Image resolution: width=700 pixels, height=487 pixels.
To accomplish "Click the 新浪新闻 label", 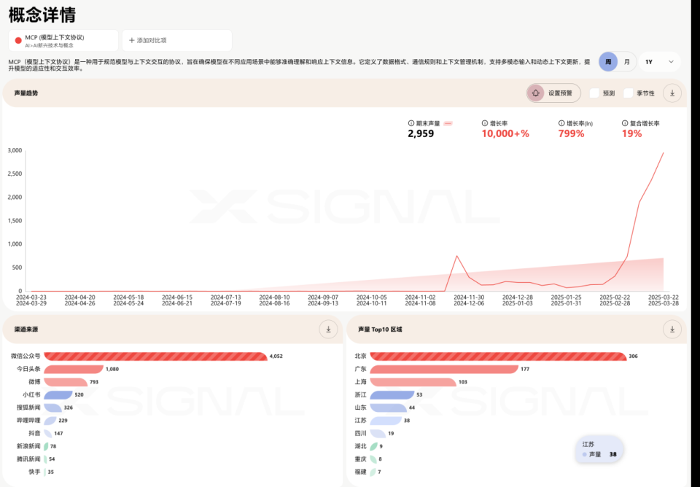I will [x=28, y=446].
